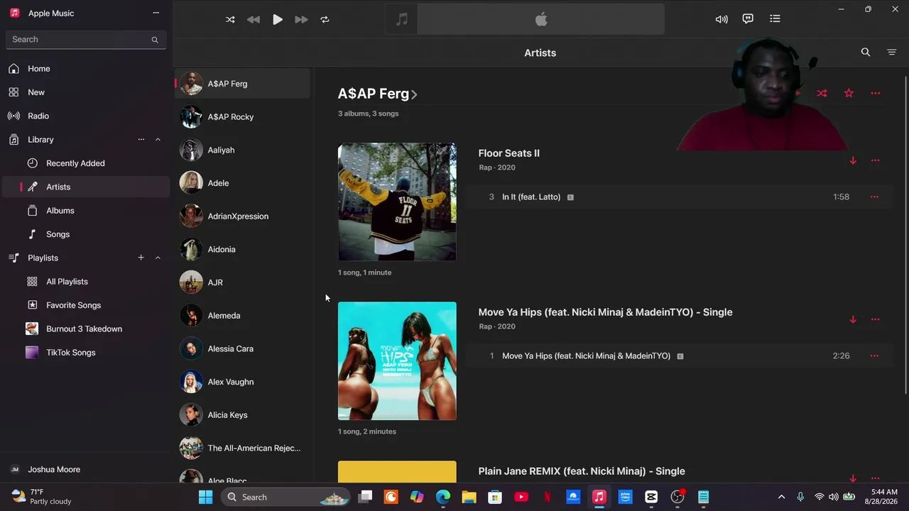Show hidden system tray icons

tap(781, 497)
